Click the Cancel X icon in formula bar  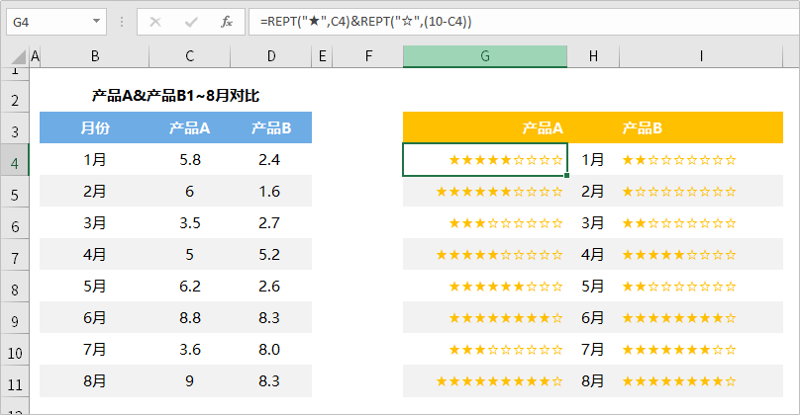tap(155, 21)
